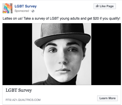Click the Sponsored label
Viewport: 122px width, 105px height.
click(x=22, y=11)
